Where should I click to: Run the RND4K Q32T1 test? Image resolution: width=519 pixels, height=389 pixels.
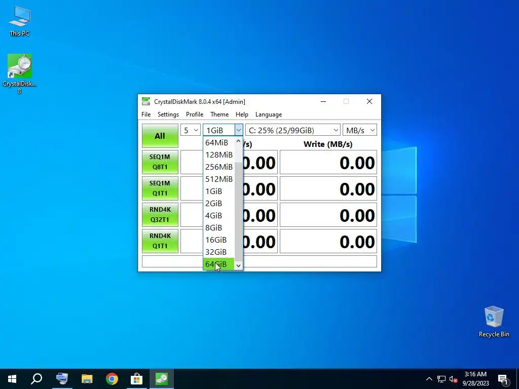(x=160, y=214)
